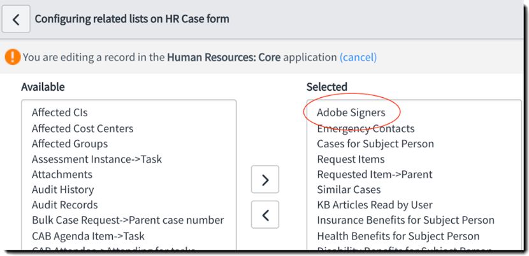Select Affected CIs in Available list
The height and width of the screenshot is (256, 529).
60,112
